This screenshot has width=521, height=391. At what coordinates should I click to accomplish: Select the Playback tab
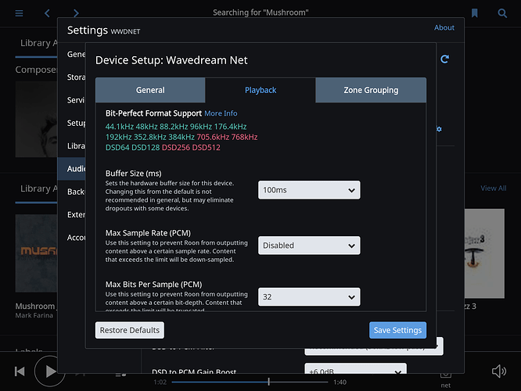tap(260, 90)
